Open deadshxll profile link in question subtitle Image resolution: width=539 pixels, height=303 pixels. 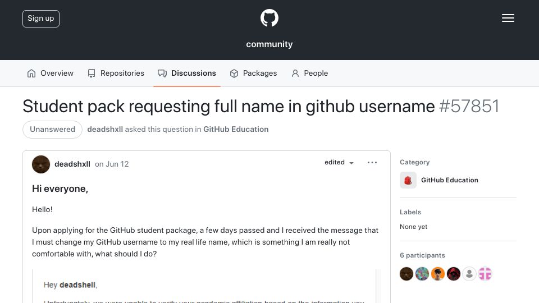(105, 130)
